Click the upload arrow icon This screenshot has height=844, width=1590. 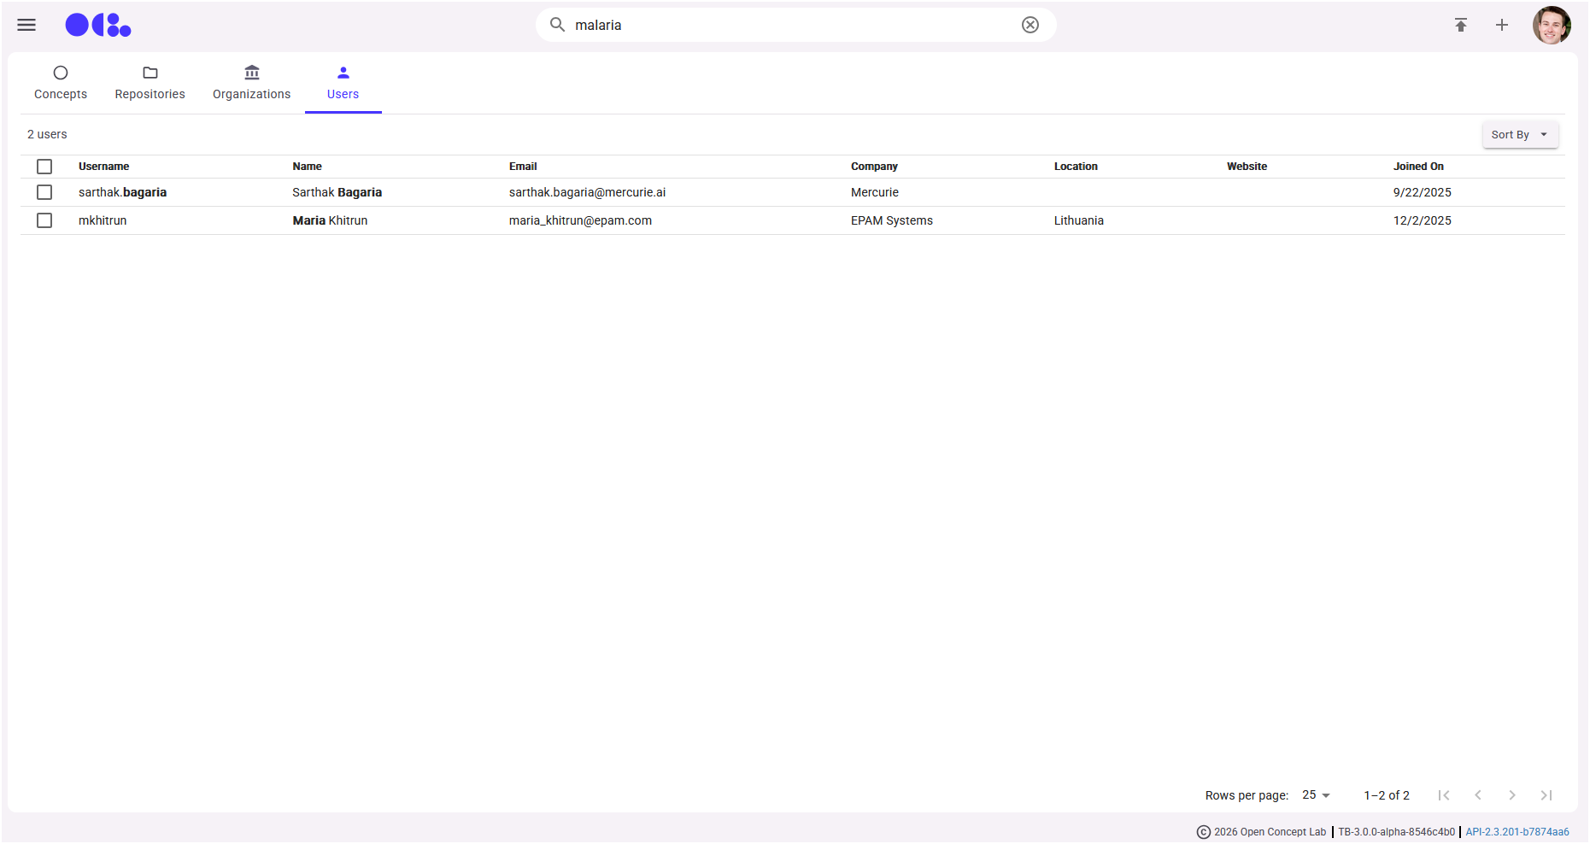point(1460,25)
